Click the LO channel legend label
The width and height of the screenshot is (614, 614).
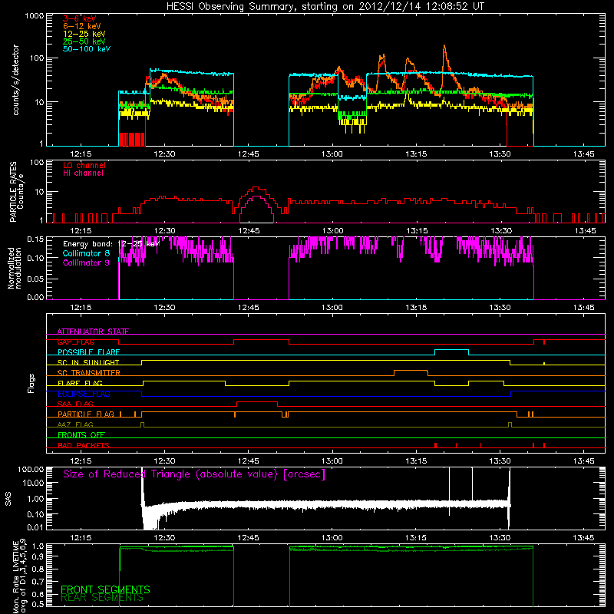click(84, 165)
